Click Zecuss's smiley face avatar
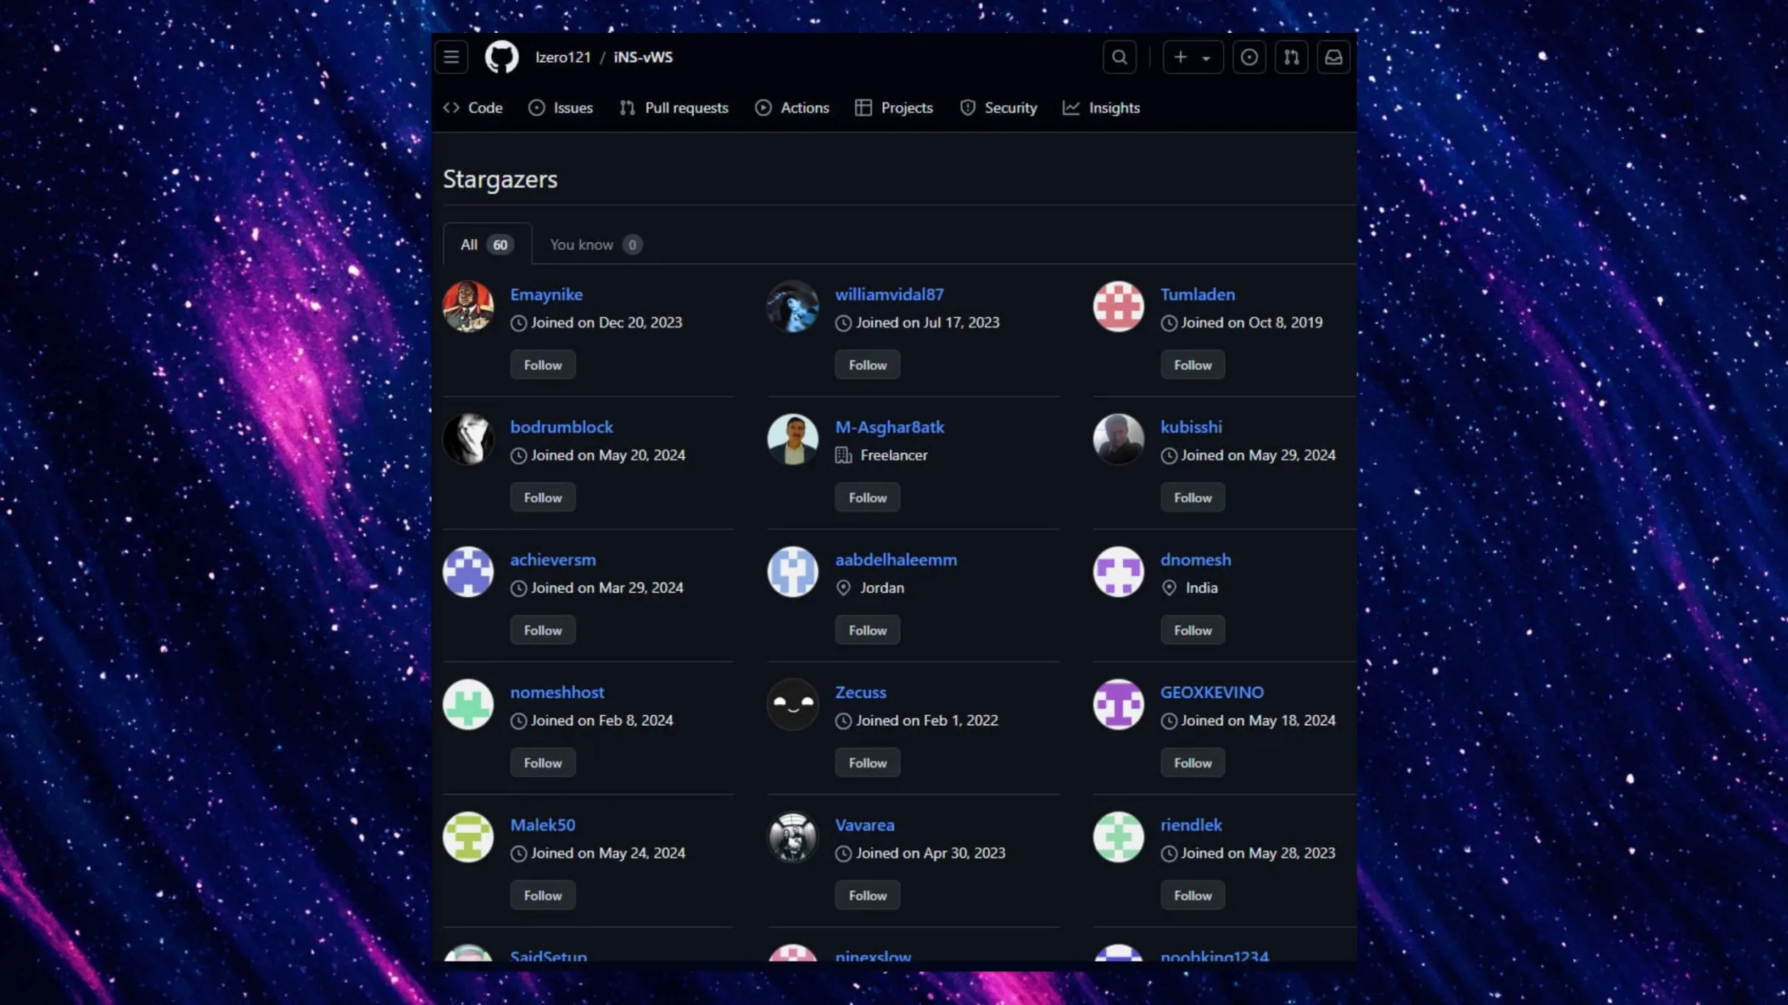Image resolution: width=1788 pixels, height=1005 pixels. [793, 704]
